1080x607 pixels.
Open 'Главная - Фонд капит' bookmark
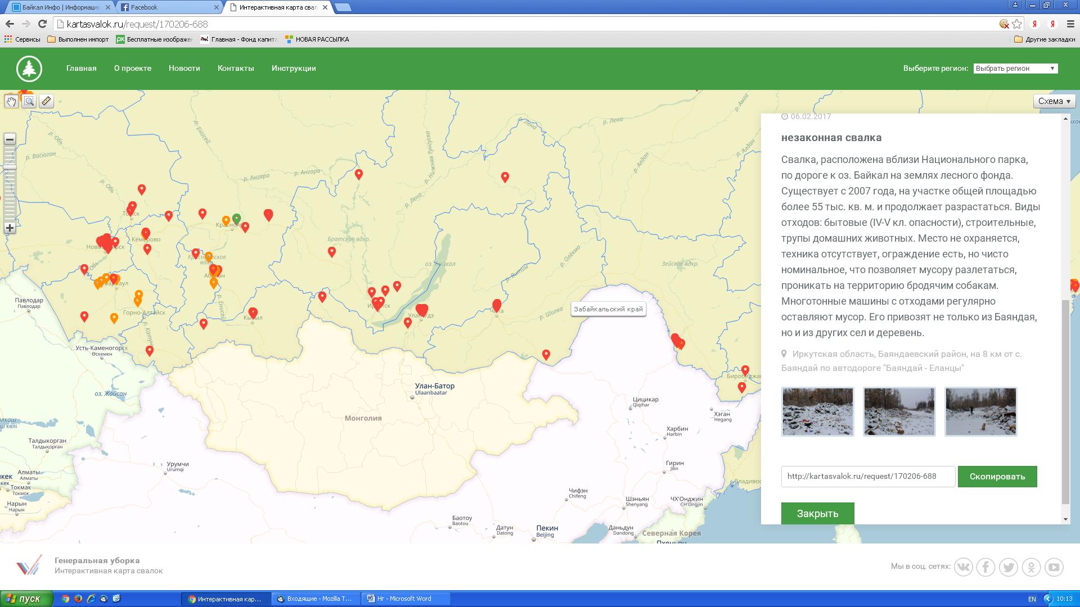point(239,39)
